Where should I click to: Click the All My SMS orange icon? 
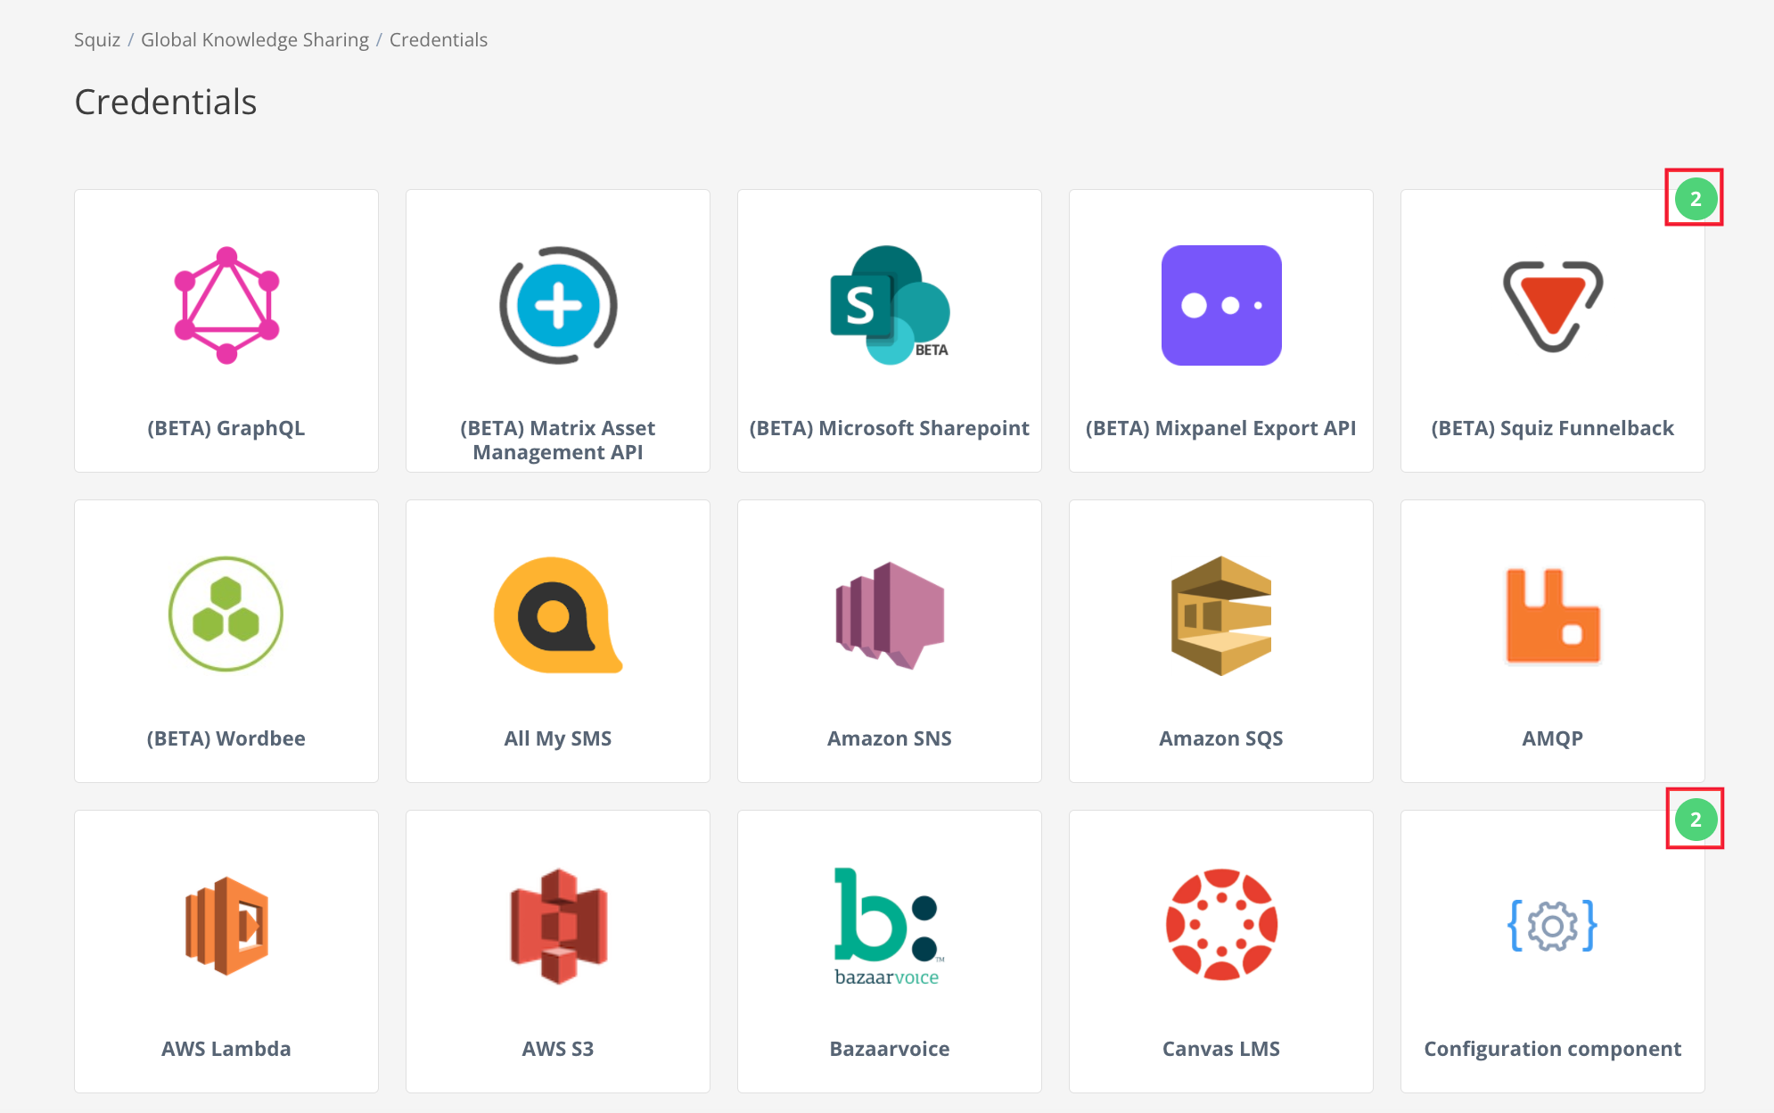tap(558, 614)
